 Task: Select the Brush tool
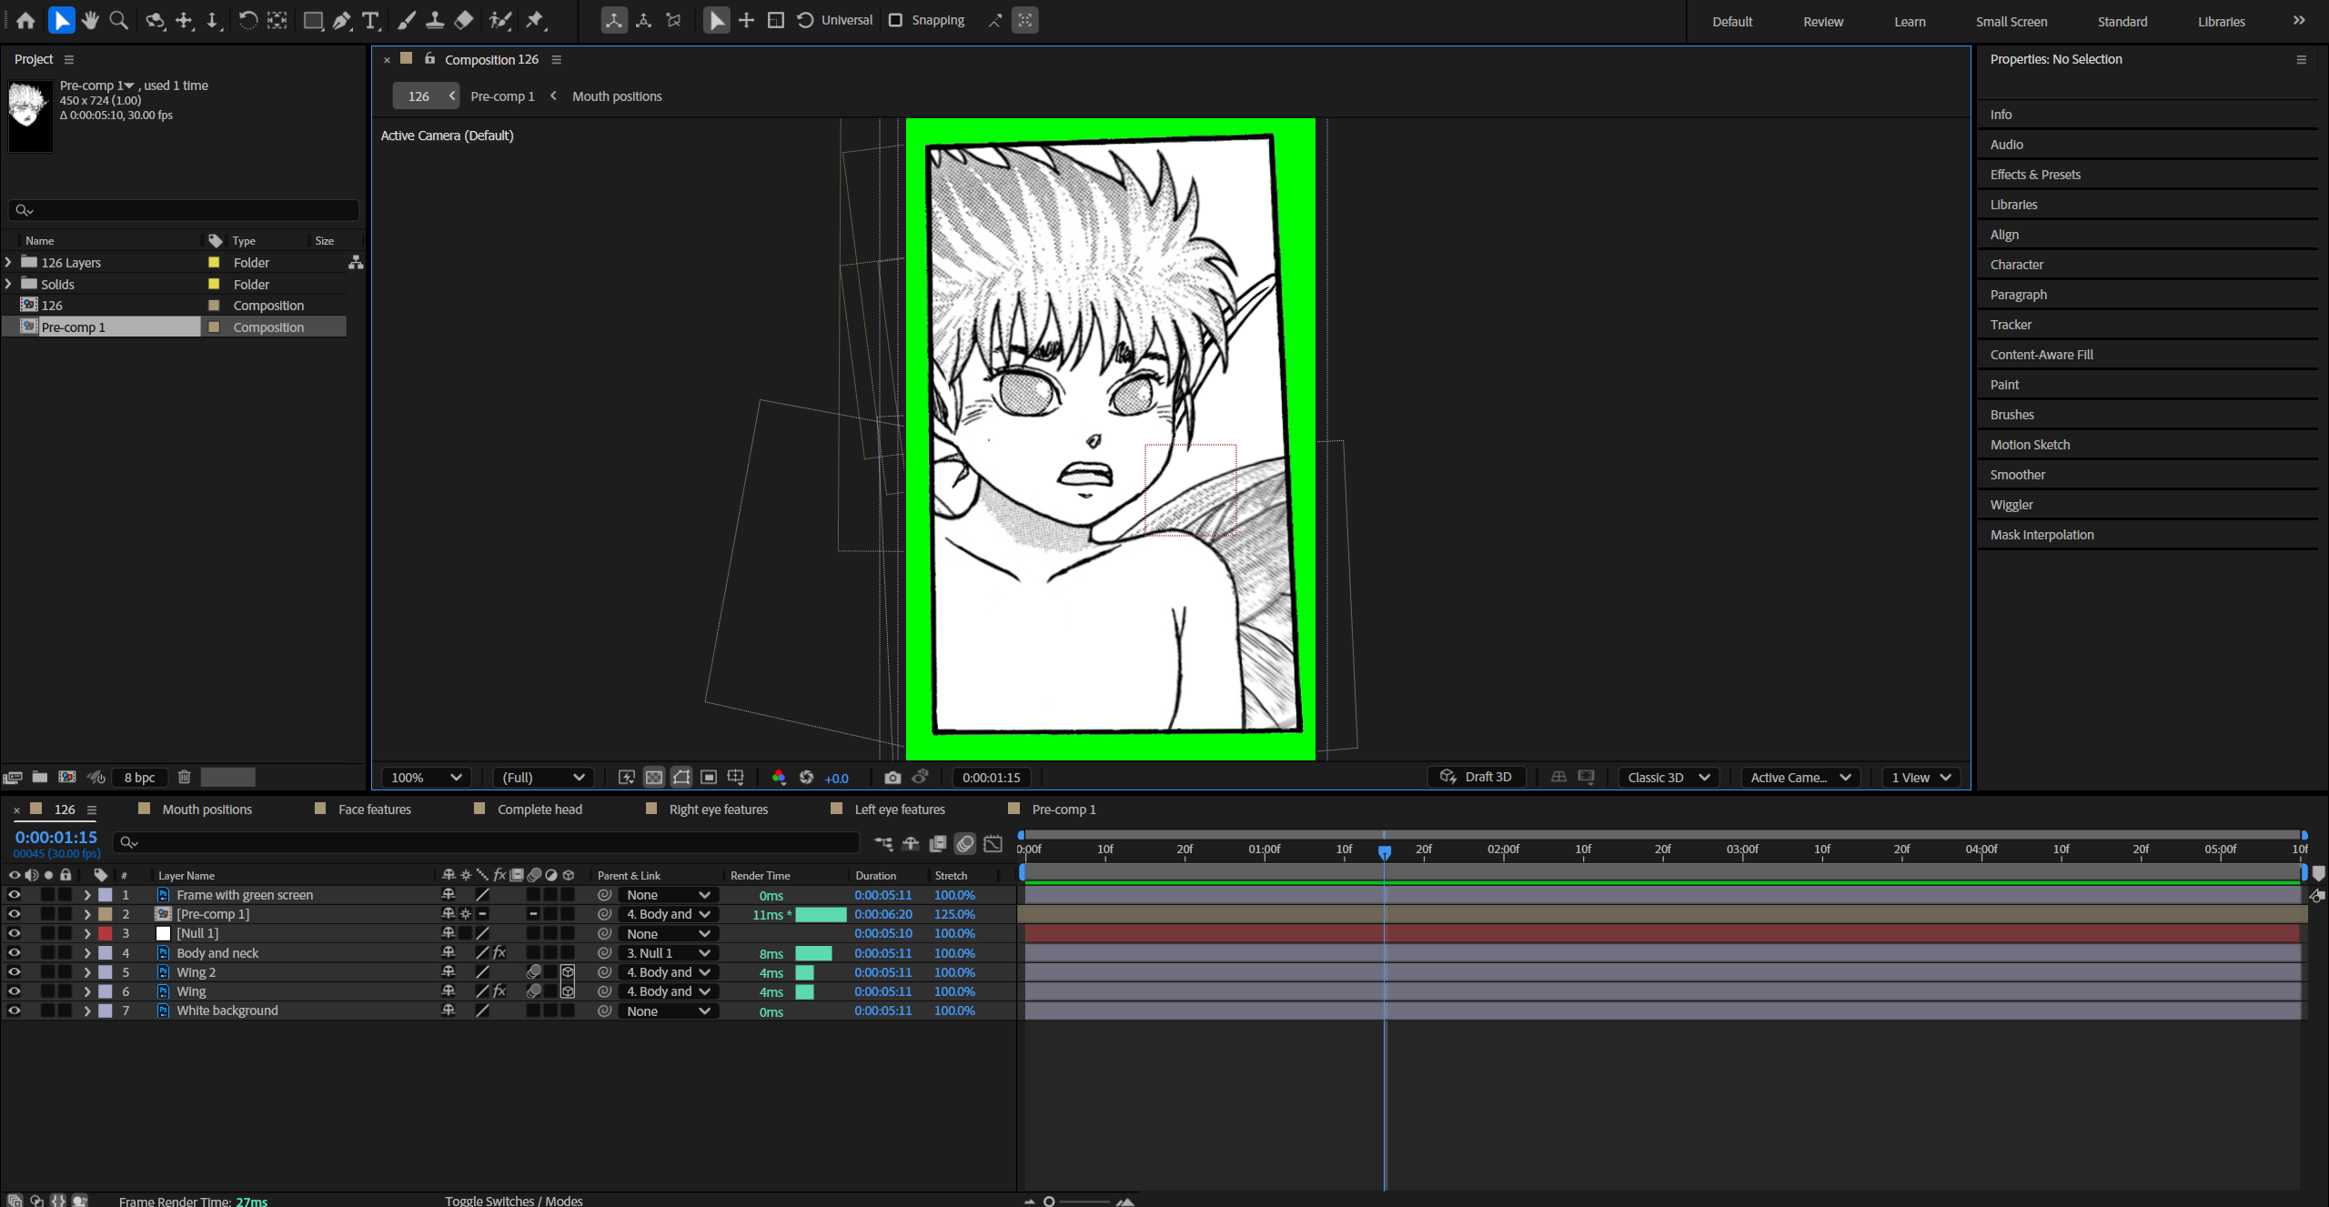(407, 20)
